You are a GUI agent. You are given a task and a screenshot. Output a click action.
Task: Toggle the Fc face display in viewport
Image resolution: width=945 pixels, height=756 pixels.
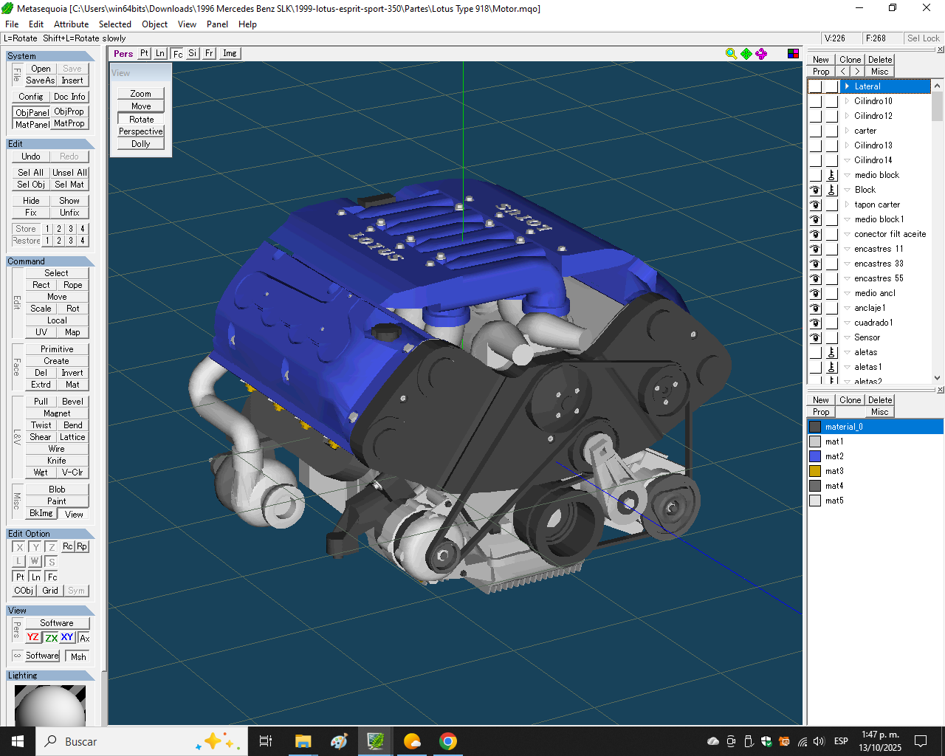click(x=177, y=54)
